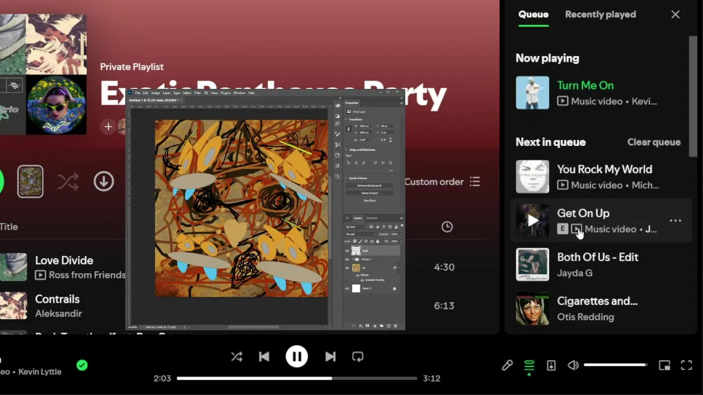Toggle shuffle in the player controls
The height and width of the screenshot is (395, 703).
[237, 357]
